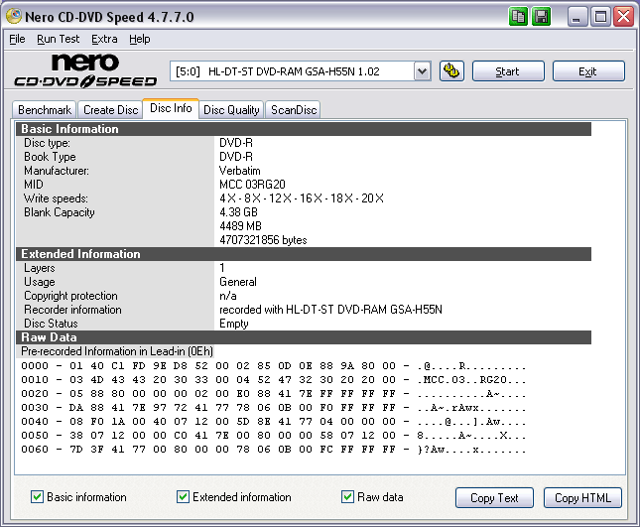
Task: Open the options icon next to the drive selector
Action: [451, 71]
